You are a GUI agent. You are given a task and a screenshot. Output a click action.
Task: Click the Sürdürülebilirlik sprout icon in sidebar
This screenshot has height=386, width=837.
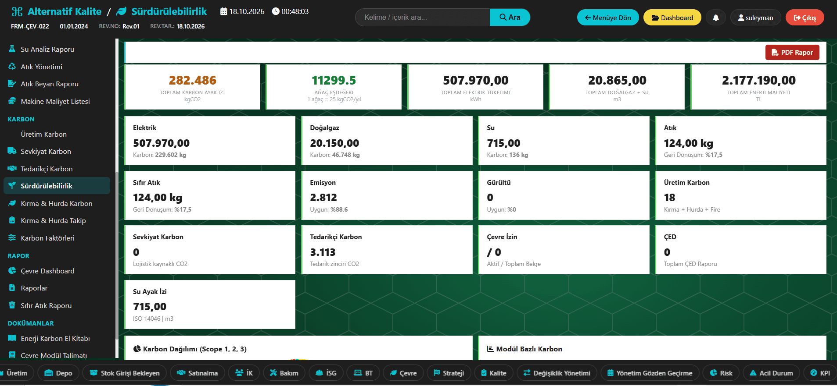coord(12,186)
